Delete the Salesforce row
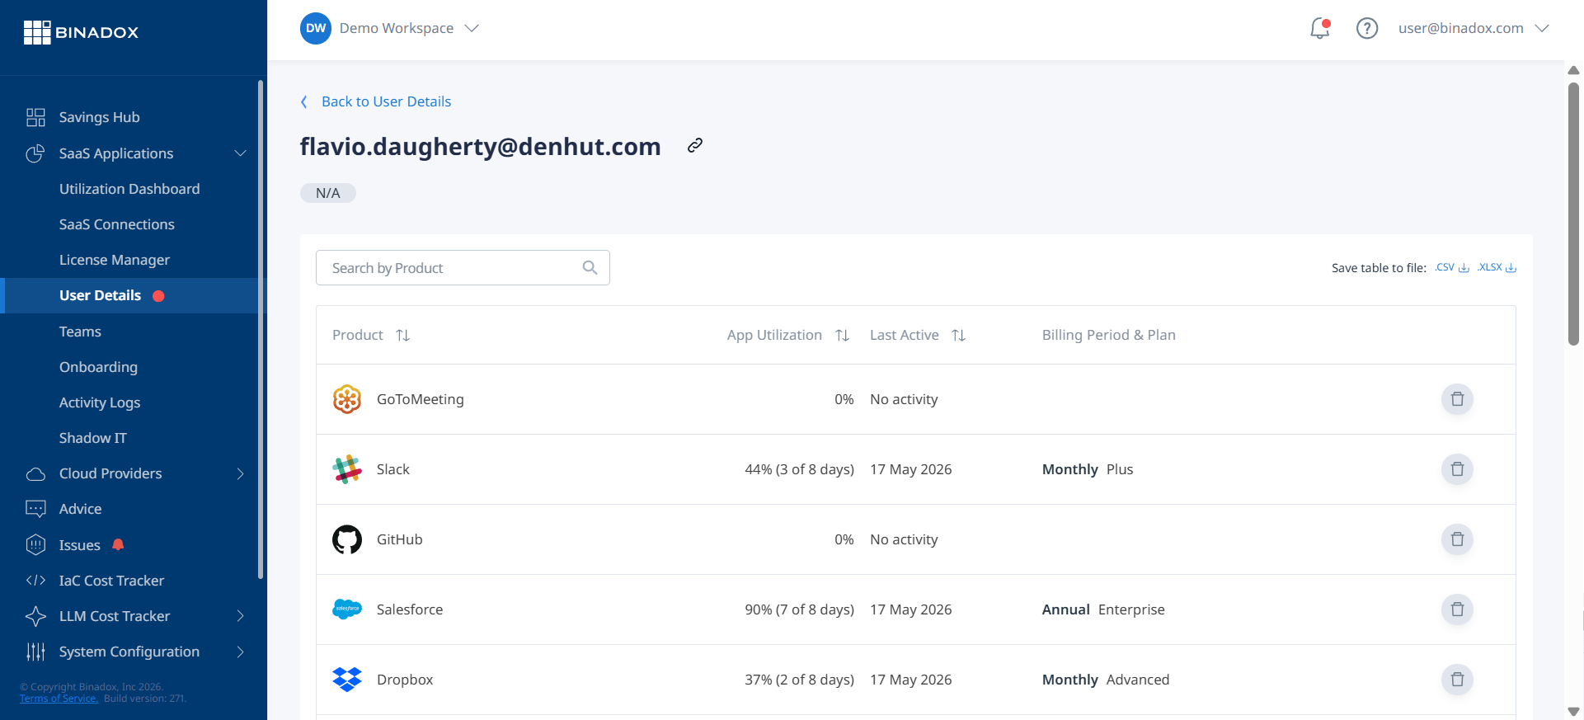 (1457, 609)
